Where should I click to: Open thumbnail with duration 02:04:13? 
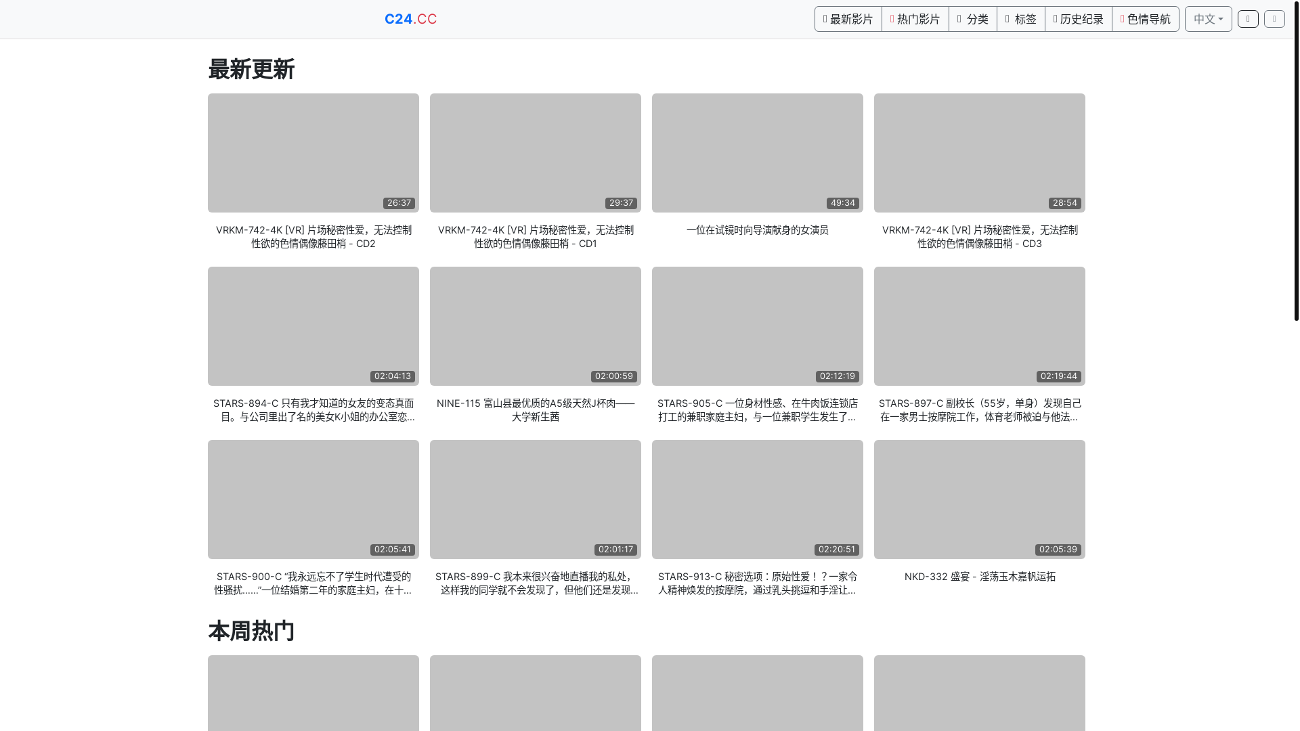313,326
